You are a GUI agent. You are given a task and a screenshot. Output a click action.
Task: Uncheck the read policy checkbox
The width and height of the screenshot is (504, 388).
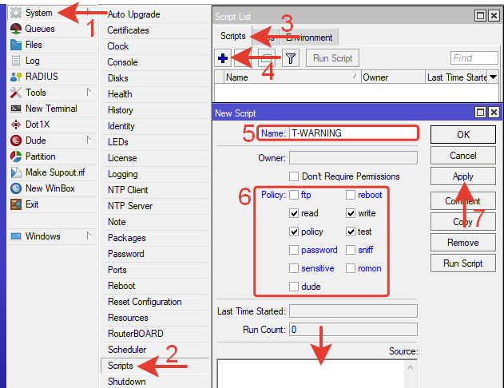[x=294, y=213]
